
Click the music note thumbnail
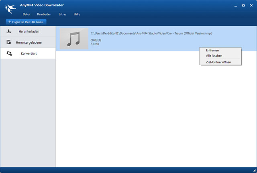click(74, 39)
